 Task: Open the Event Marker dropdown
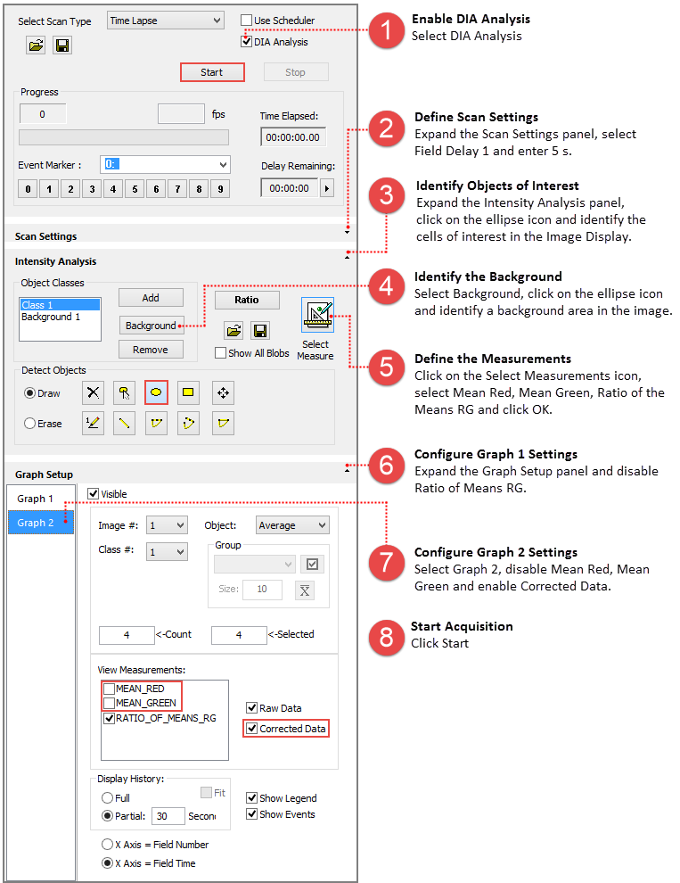point(165,164)
